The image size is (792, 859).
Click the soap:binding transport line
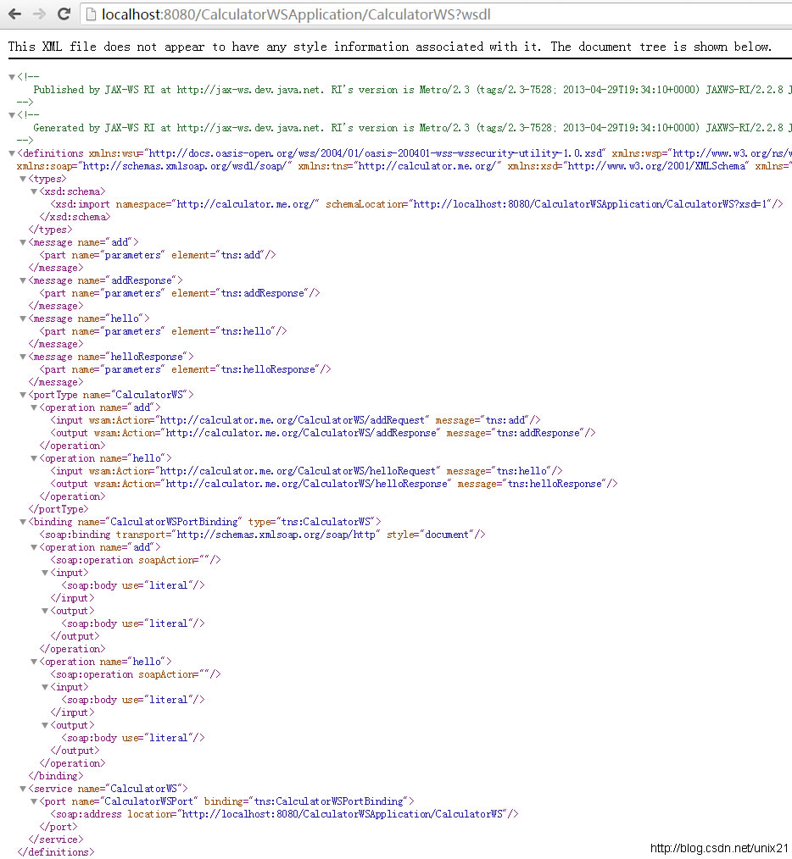click(x=263, y=535)
